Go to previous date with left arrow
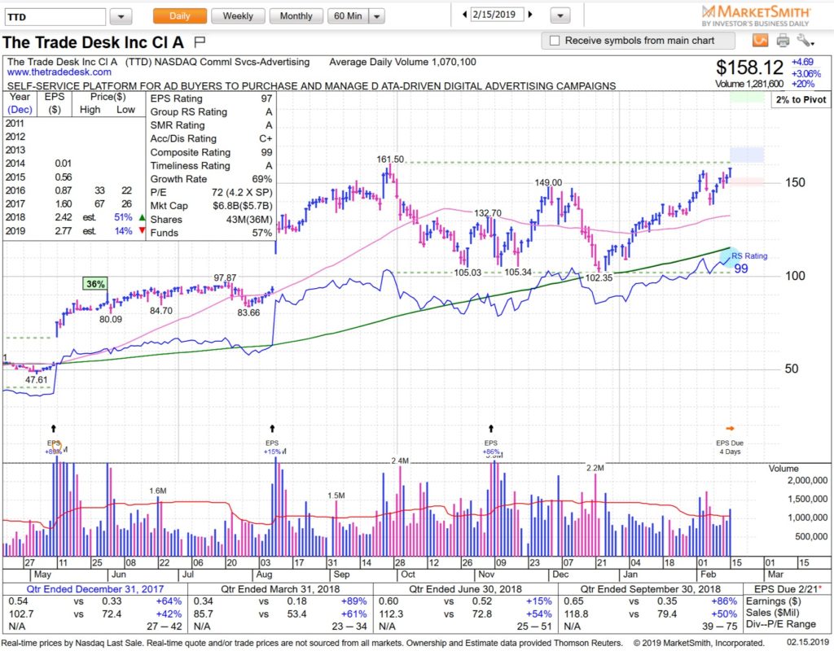 tap(464, 15)
